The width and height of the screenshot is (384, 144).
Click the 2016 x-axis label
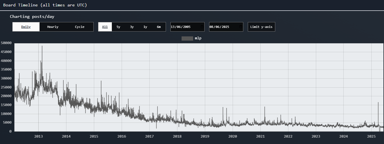[x=122, y=136]
